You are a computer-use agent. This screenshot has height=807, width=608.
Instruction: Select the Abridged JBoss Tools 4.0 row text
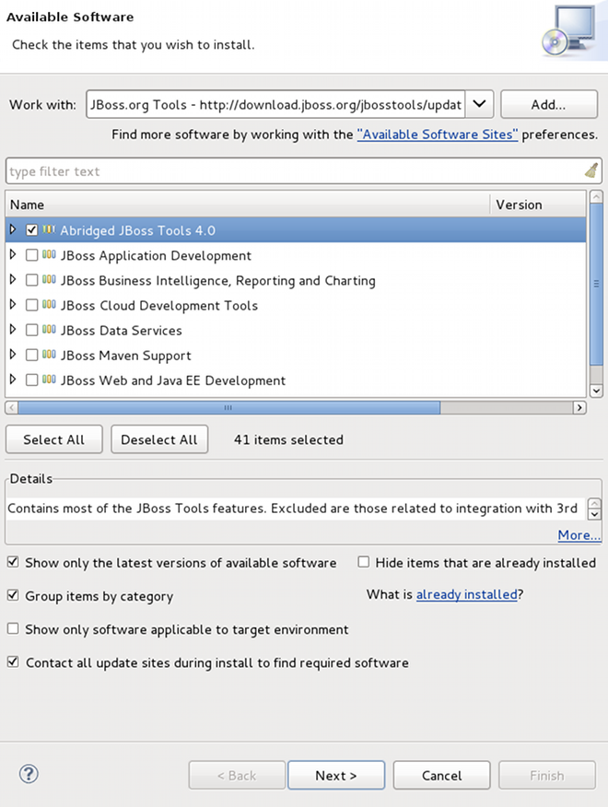[x=138, y=230]
